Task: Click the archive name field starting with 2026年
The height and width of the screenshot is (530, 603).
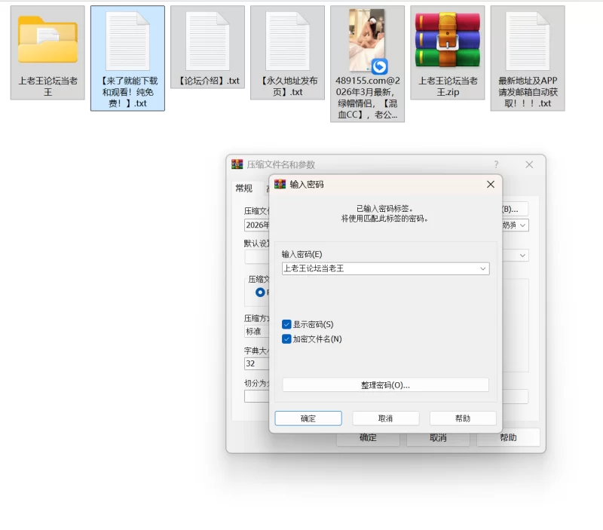Action: click(257, 225)
